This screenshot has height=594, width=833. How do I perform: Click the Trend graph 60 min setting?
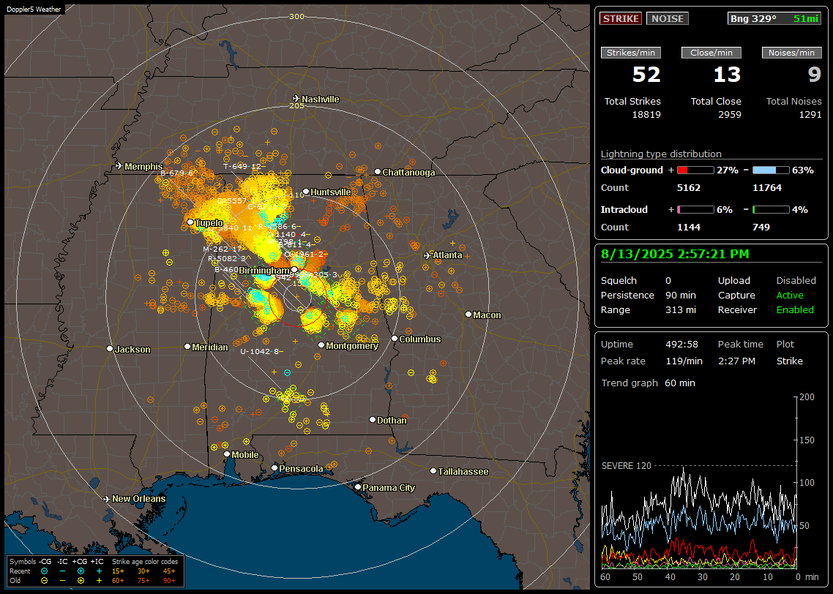point(679,383)
